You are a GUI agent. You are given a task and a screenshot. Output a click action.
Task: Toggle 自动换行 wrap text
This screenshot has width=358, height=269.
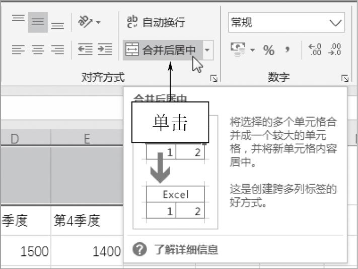click(x=156, y=22)
